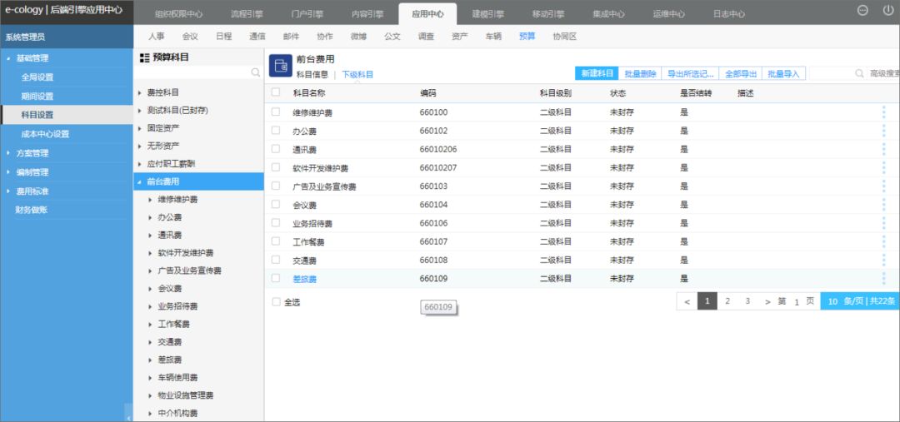The image size is (900, 422).
Task: Open the more options ellipsis icon in header
Action: [862, 10]
